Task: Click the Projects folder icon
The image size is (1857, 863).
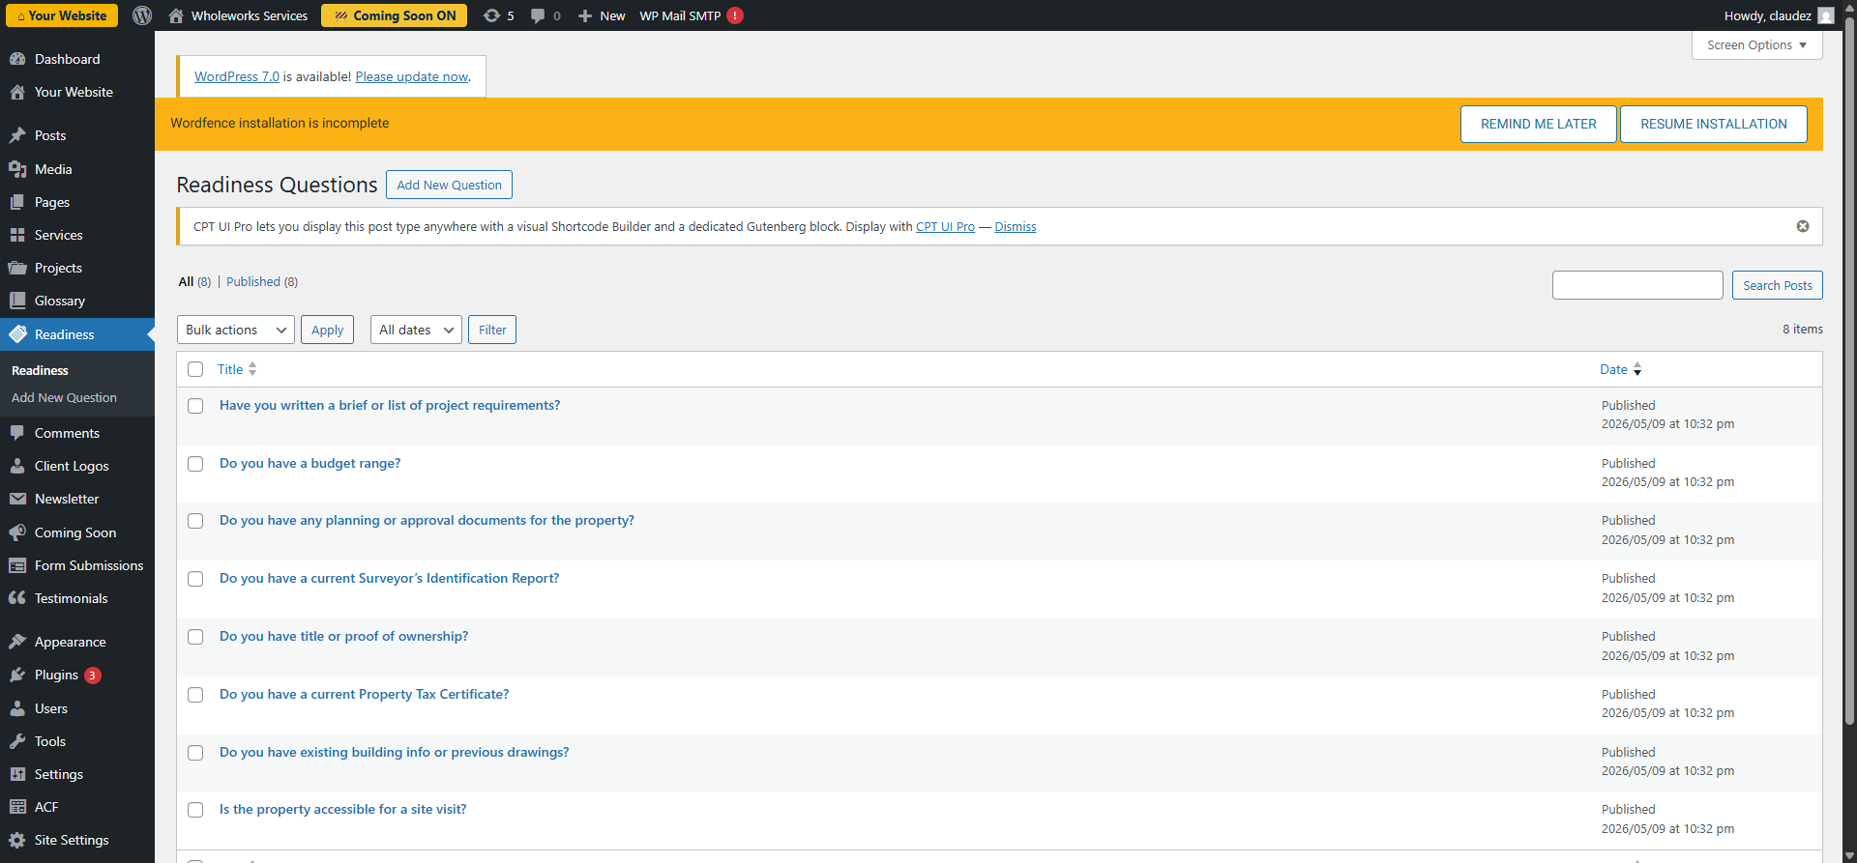Action: click(x=17, y=268)
